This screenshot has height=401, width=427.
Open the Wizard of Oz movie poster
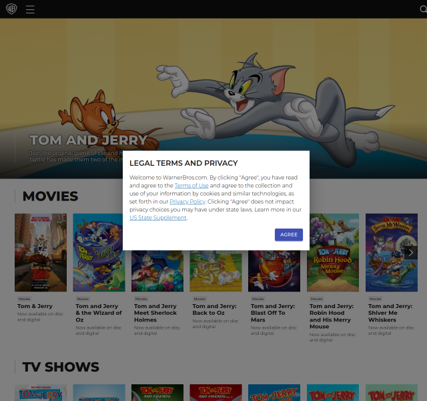99,253
